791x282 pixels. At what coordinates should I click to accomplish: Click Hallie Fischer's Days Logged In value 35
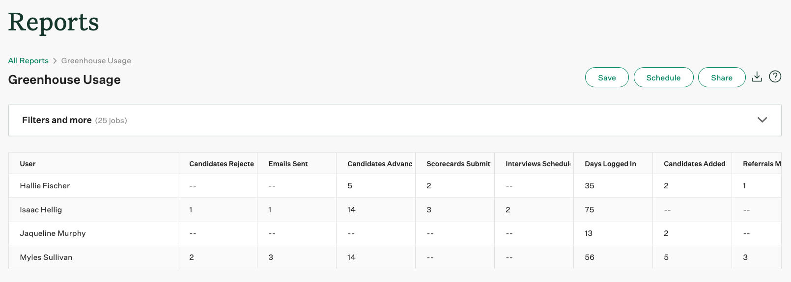coord(590,186)
